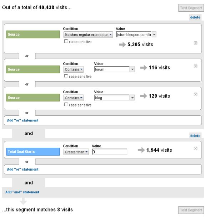The image size is (205, 219).
Task: Open value suggestions arrow next to forum field
Action: click(x=132, y=69)
